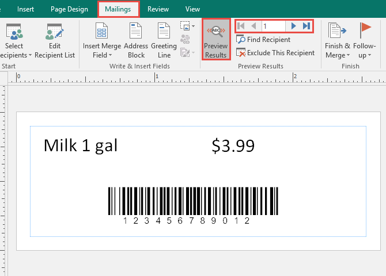The height and width of the screenshot is (276, 386).
Task: Switch to the Review tab
Action: pos(158,9)
